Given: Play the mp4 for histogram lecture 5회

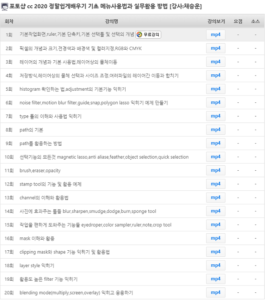Looking at the screenshot, I should tap(215, 89).
